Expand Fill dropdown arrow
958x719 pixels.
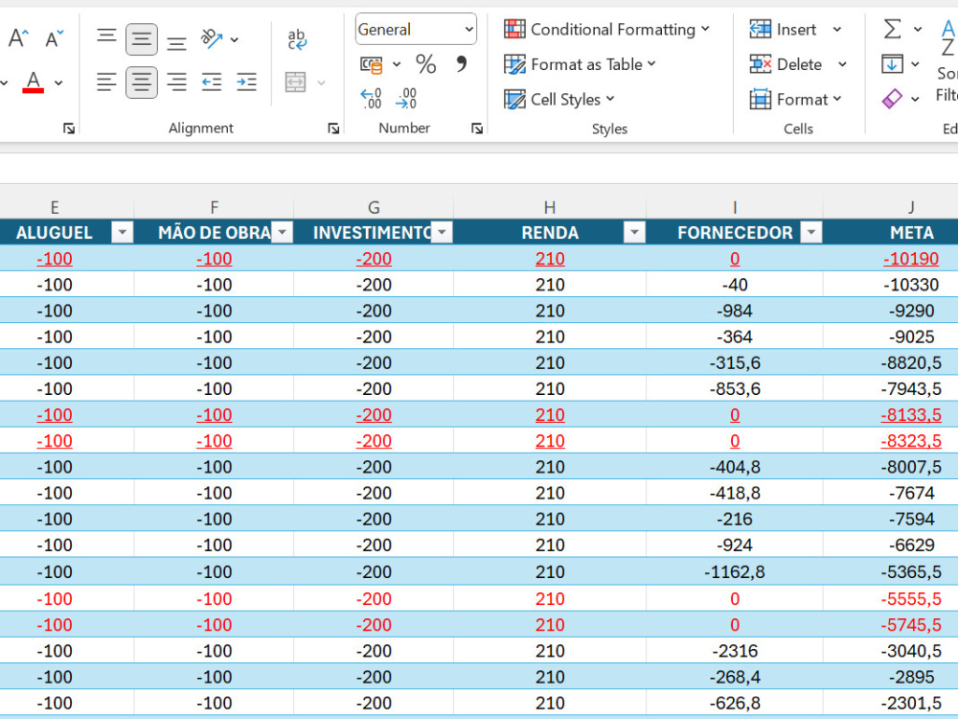[915, 64]
